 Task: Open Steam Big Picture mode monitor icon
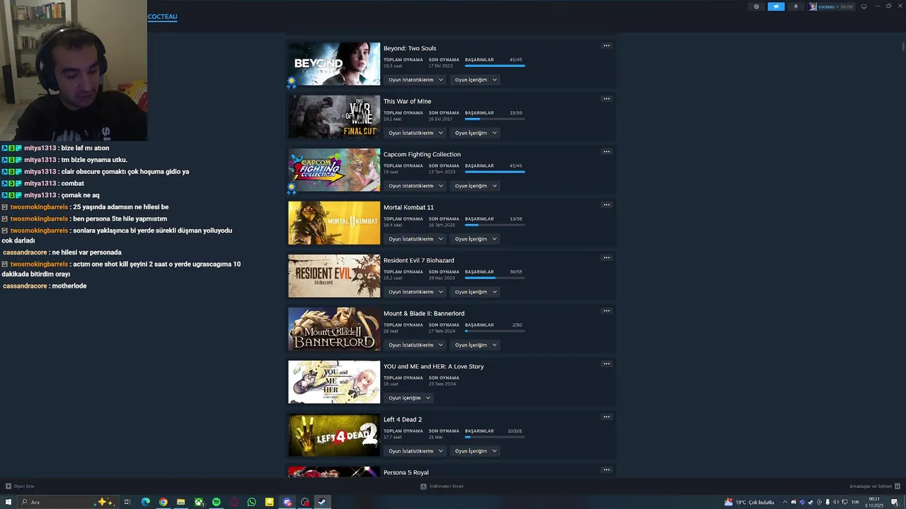tap(864, 6)
